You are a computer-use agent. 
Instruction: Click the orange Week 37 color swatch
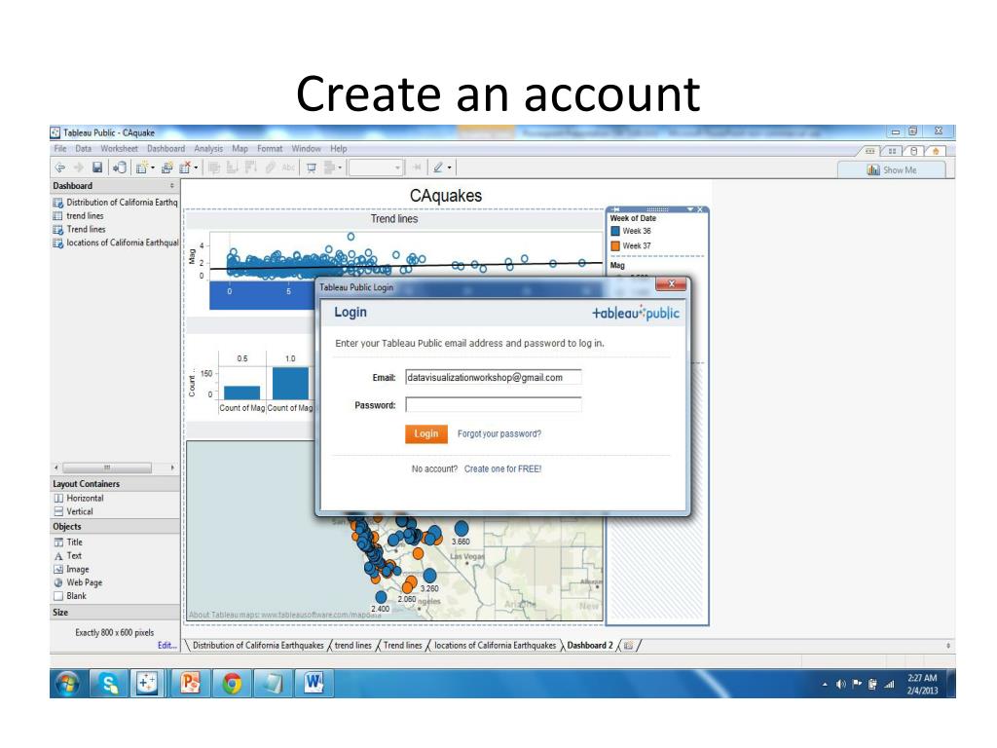coord(615,245)
